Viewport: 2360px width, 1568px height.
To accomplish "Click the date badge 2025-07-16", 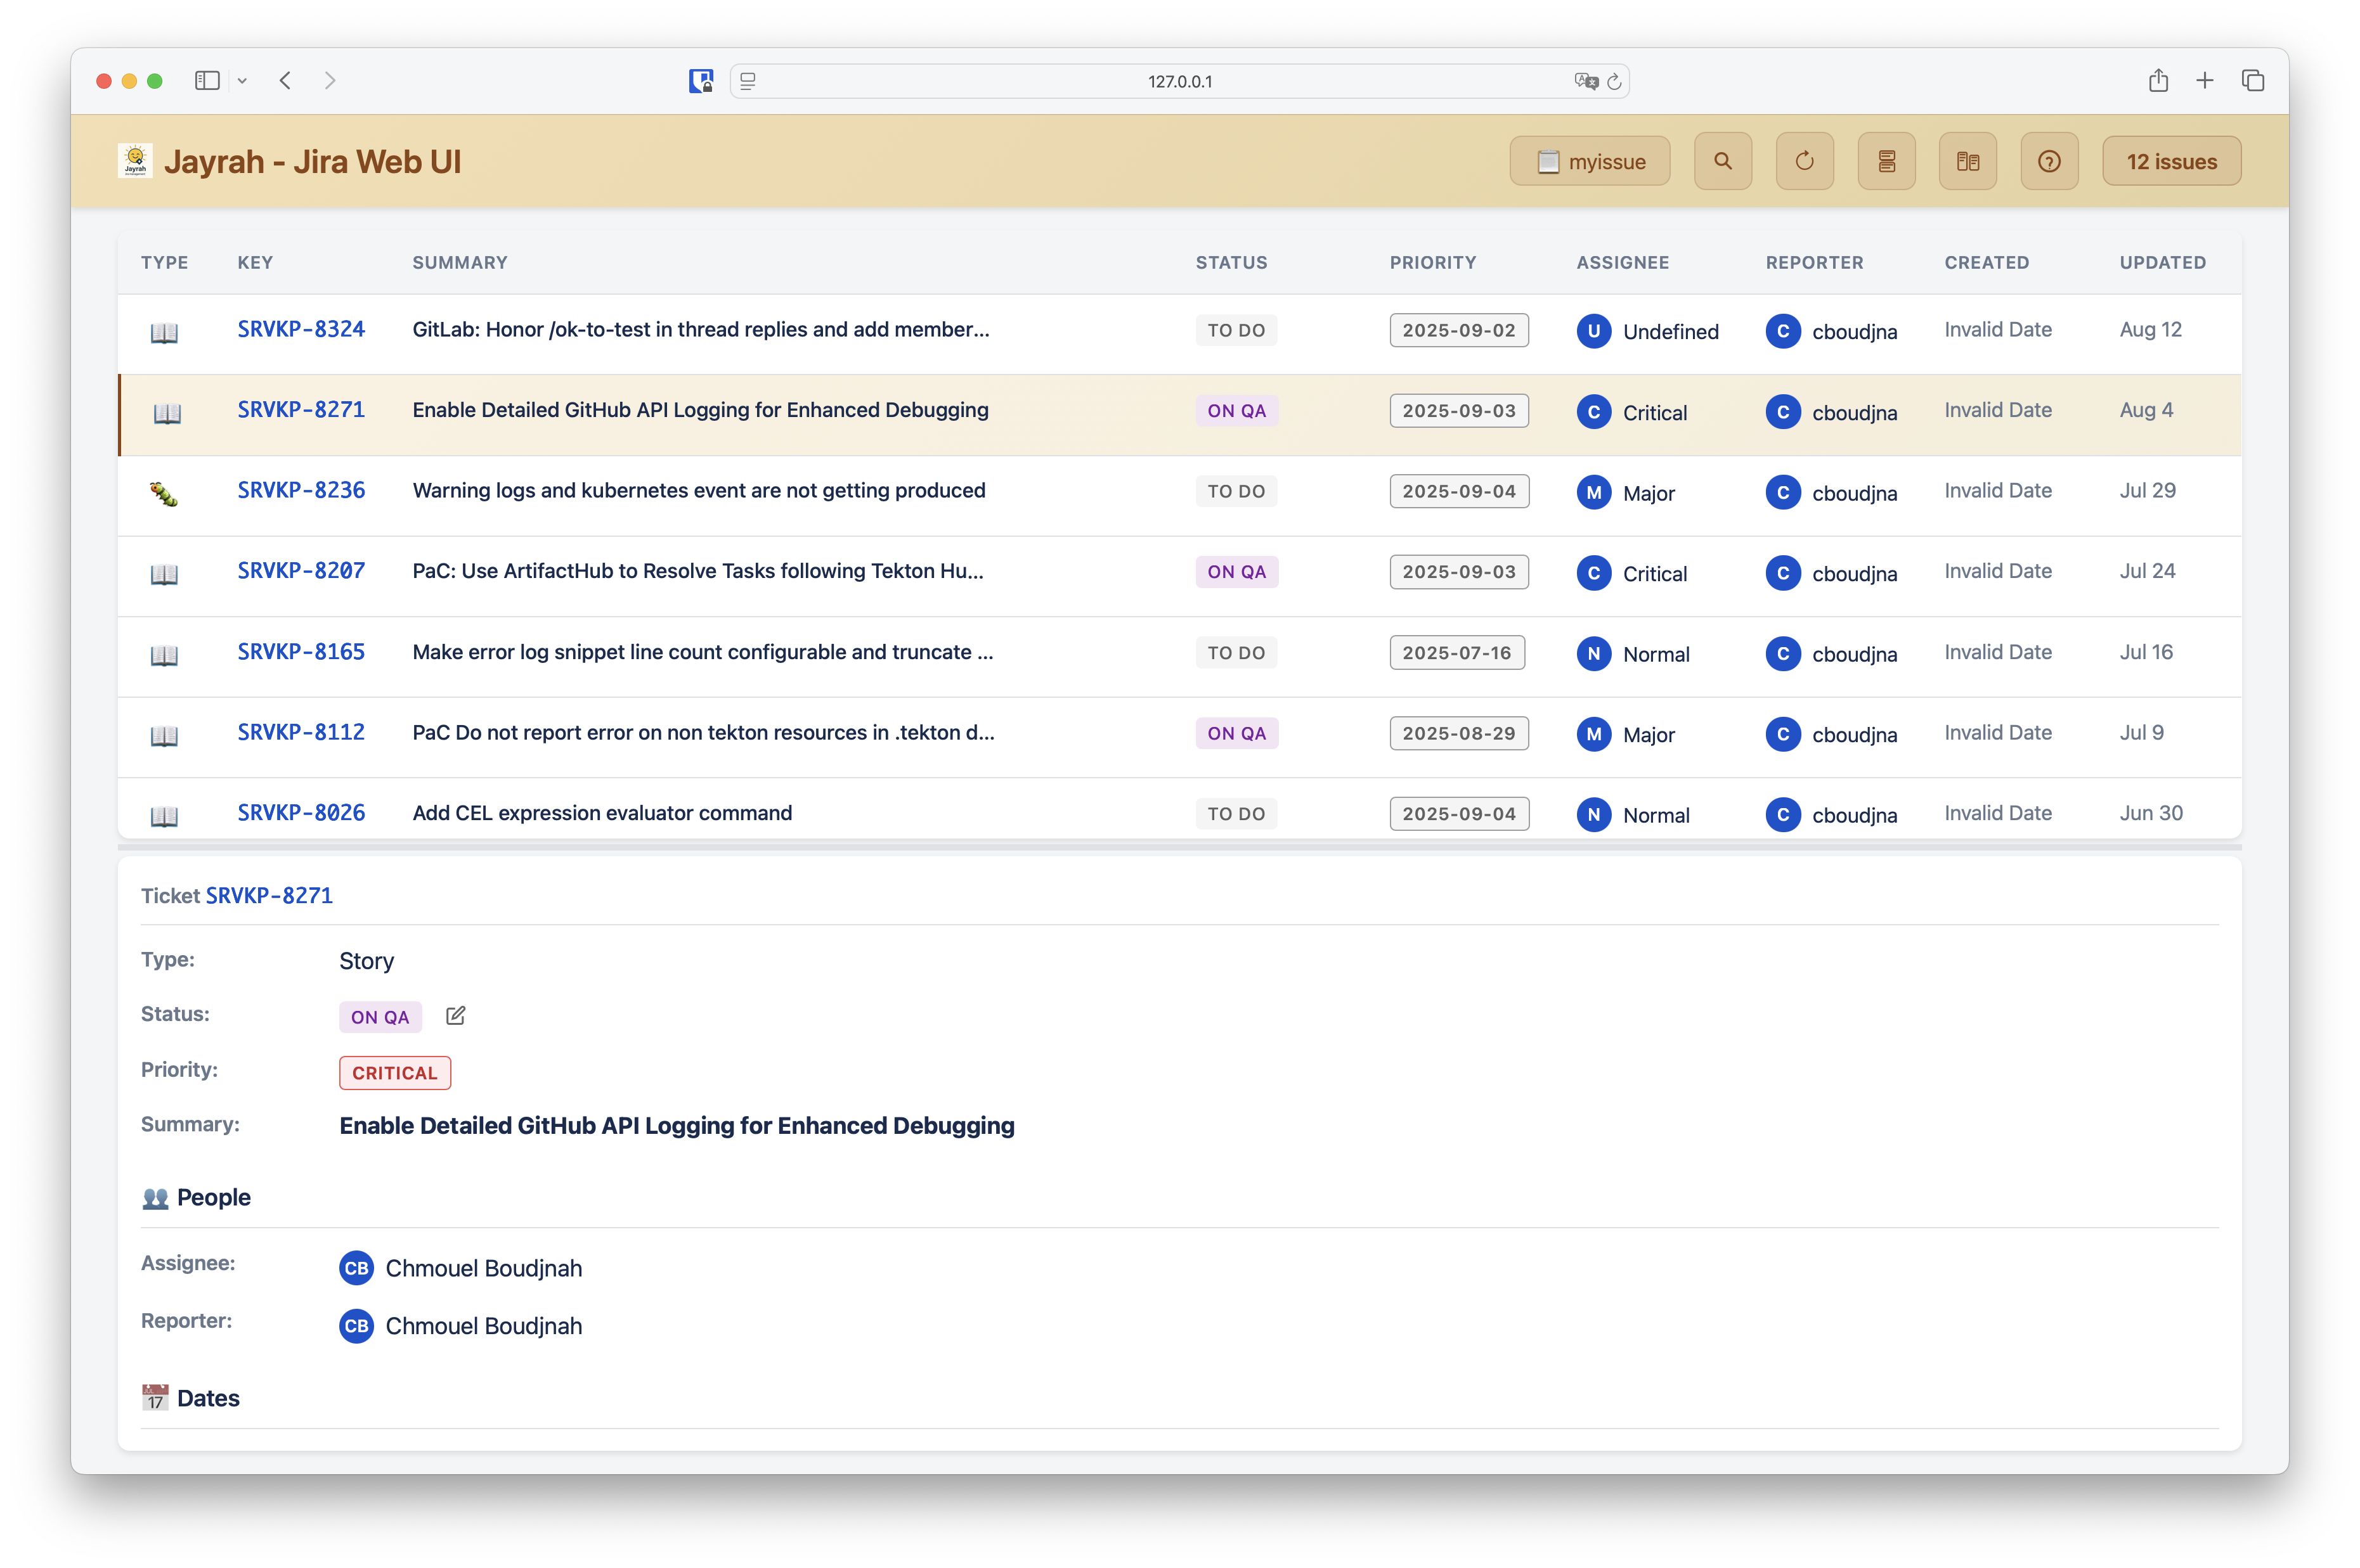I will (1456, 653).
